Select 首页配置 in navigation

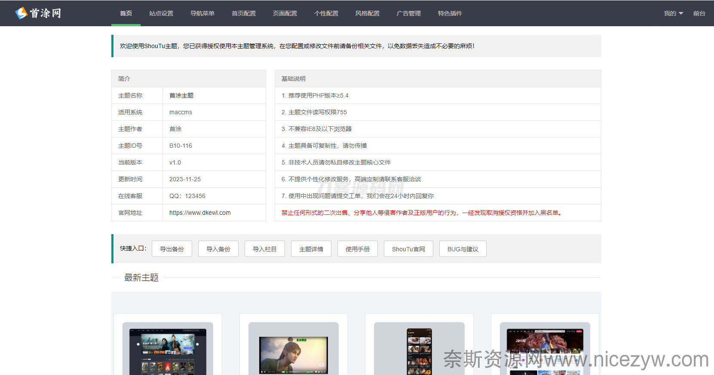point(244,13)
